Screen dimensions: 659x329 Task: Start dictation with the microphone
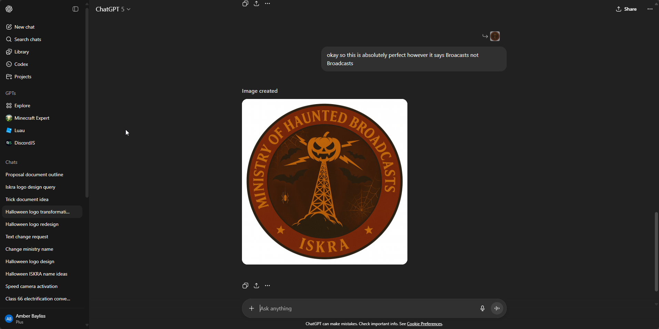482,308
